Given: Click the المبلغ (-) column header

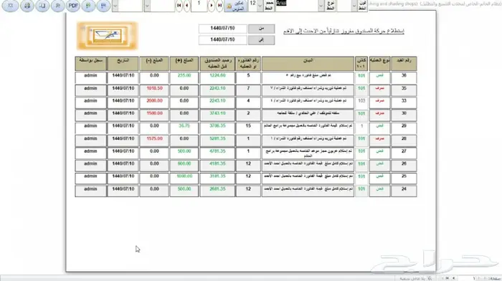Looking at the screenshot, I should point(154,64).
